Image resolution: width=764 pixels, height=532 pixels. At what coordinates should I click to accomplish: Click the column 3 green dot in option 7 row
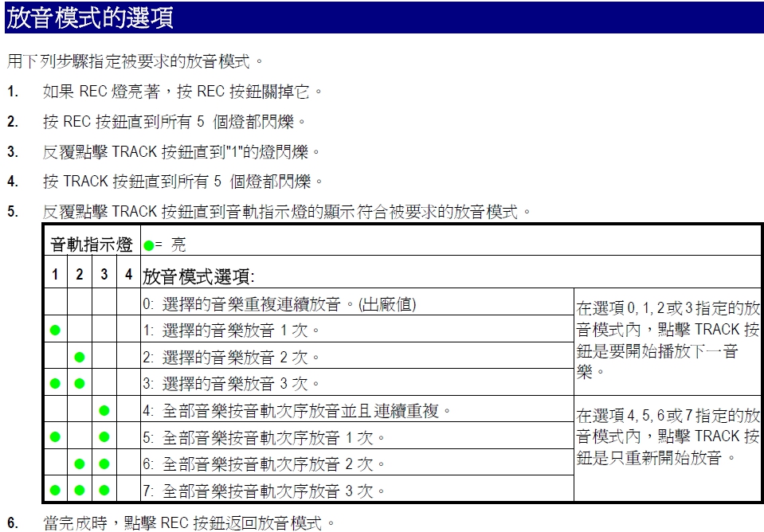point(104,491)
